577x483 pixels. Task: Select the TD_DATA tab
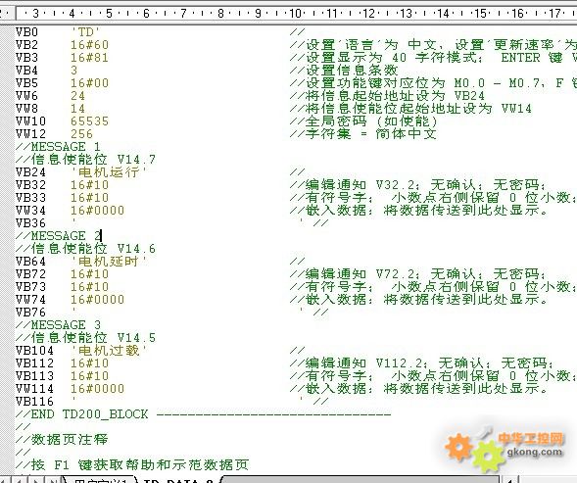pyautogui.click(x=177, y=481)
